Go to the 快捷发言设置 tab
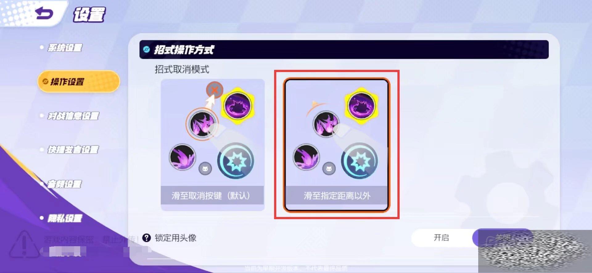This screenshot has width=592, height=273. [73, 150]
